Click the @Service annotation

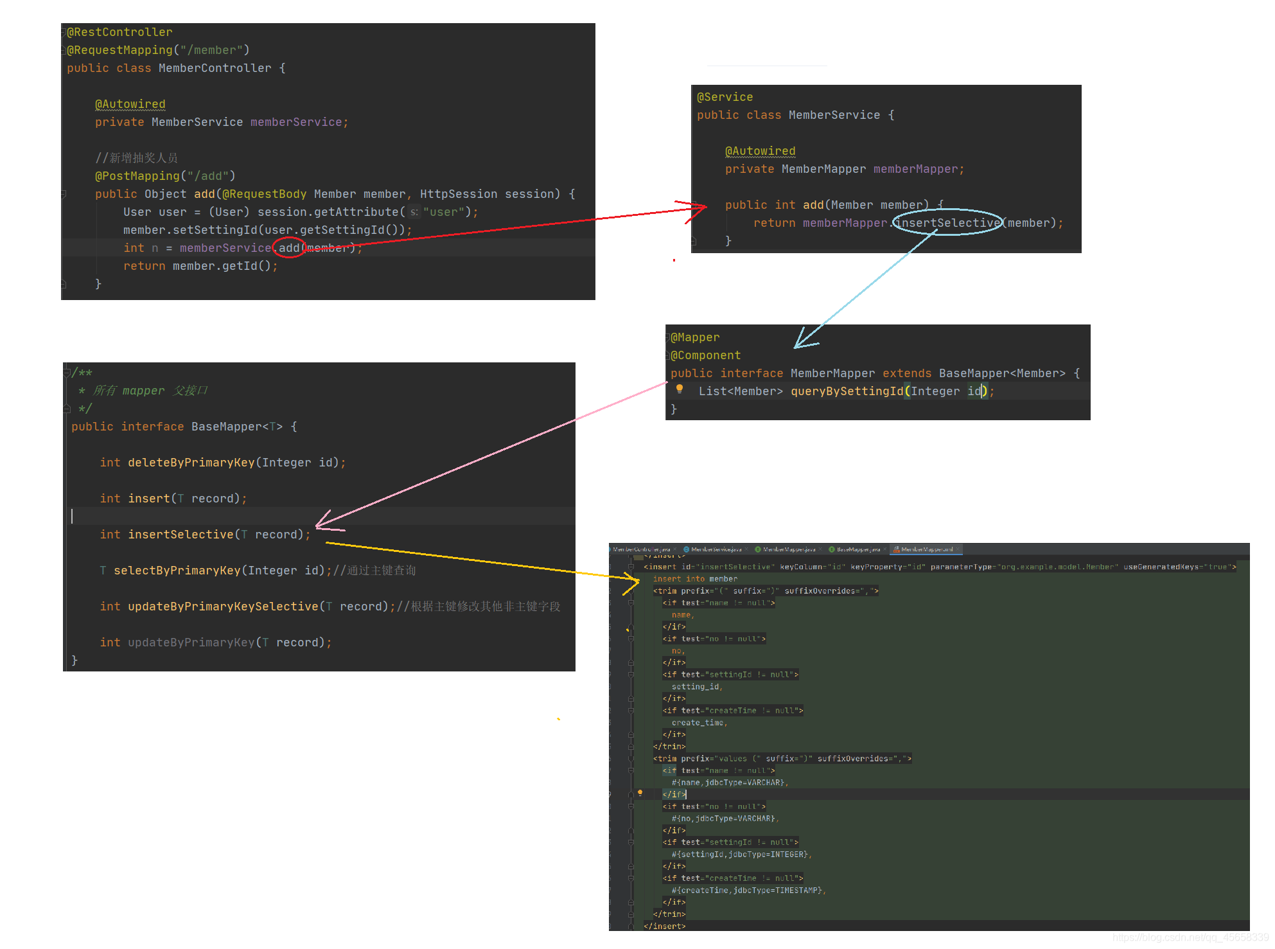click(725, 97)
